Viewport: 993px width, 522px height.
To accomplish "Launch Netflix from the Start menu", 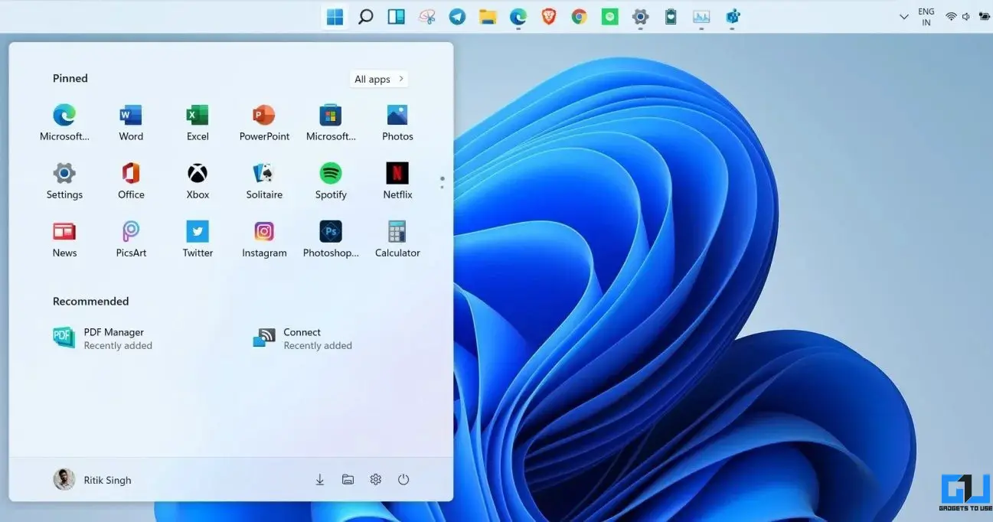I will tap(397, 181).
